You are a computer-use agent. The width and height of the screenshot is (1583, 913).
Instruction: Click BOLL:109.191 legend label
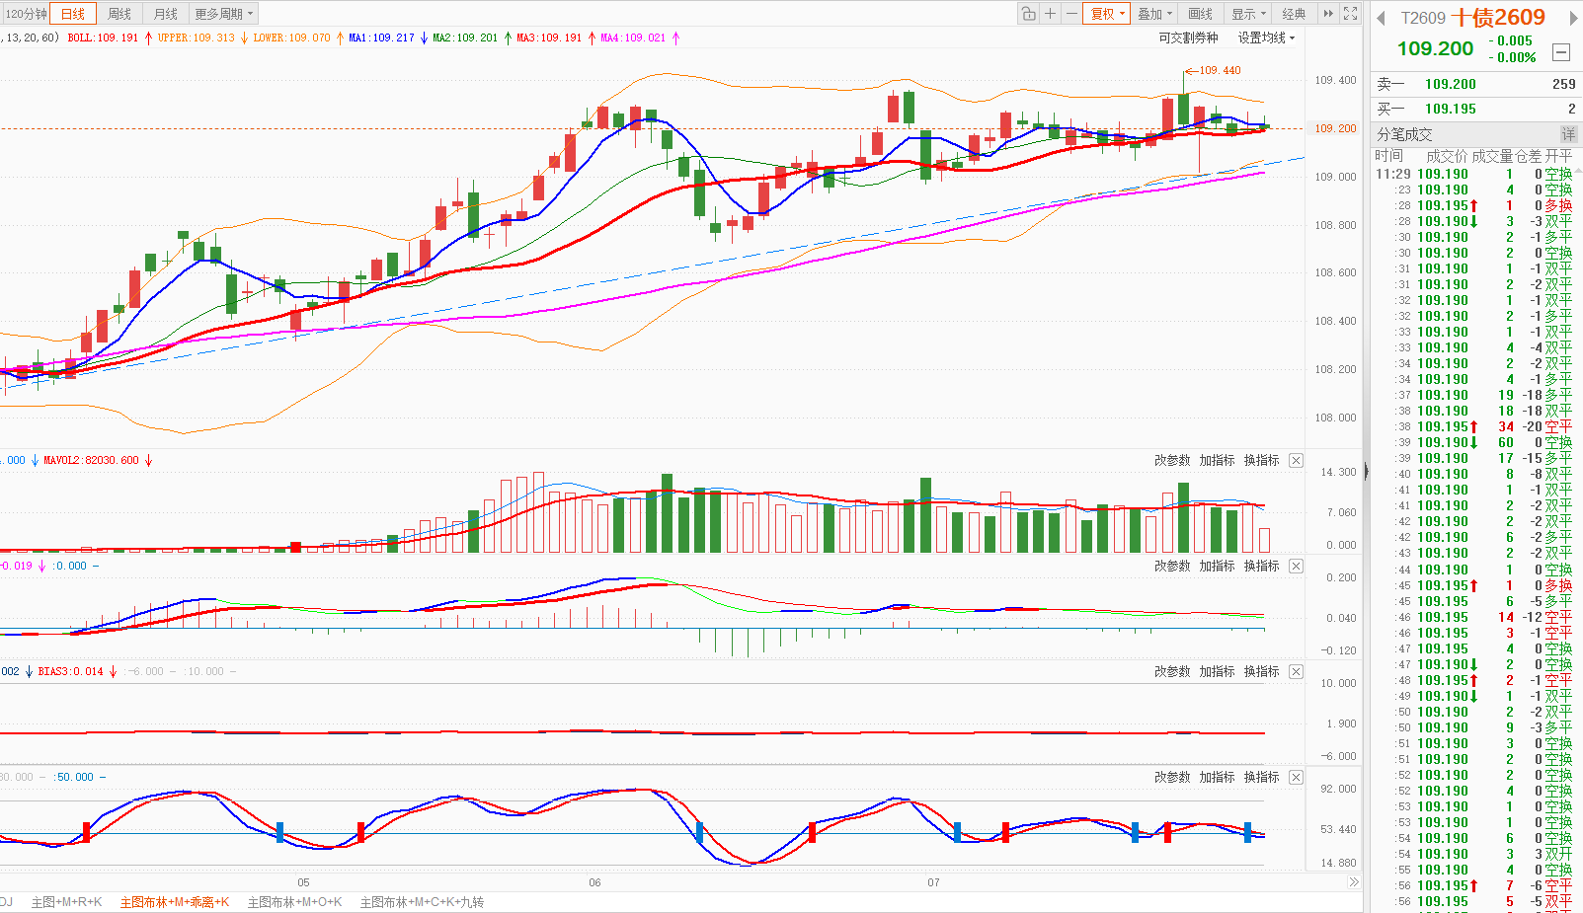(x=103, y=38)
